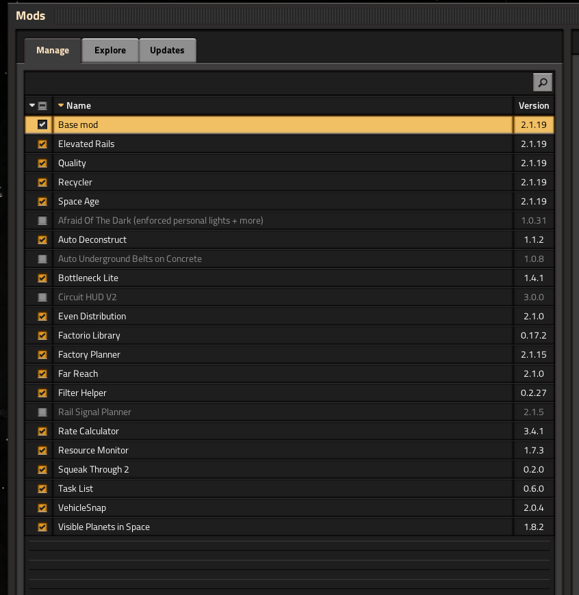Image resolution: width=579 pixels, height=595 pixels.
Task: Disable the Even Distribution checkbox
Action: pos(42,316)
